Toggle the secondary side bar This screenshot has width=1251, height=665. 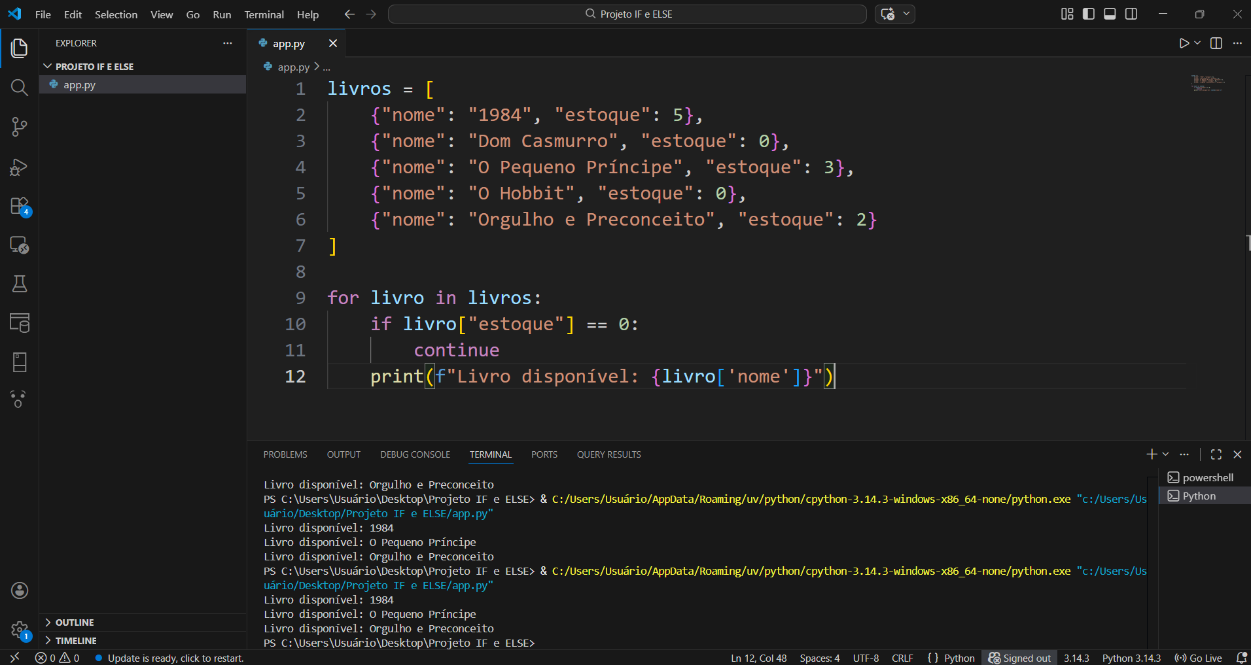[x=1131, y=14]
